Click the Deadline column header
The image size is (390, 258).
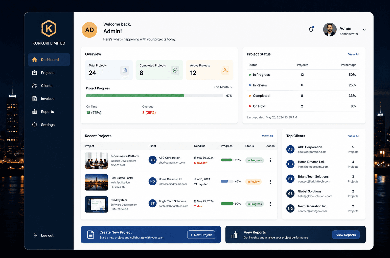(x=200, y=146)
